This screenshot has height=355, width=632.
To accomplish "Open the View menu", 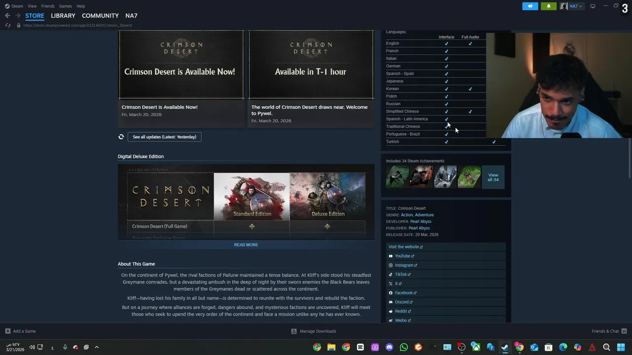I will coord(32,6).
